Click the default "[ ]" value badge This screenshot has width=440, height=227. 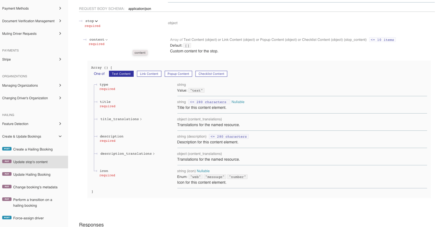187,46
